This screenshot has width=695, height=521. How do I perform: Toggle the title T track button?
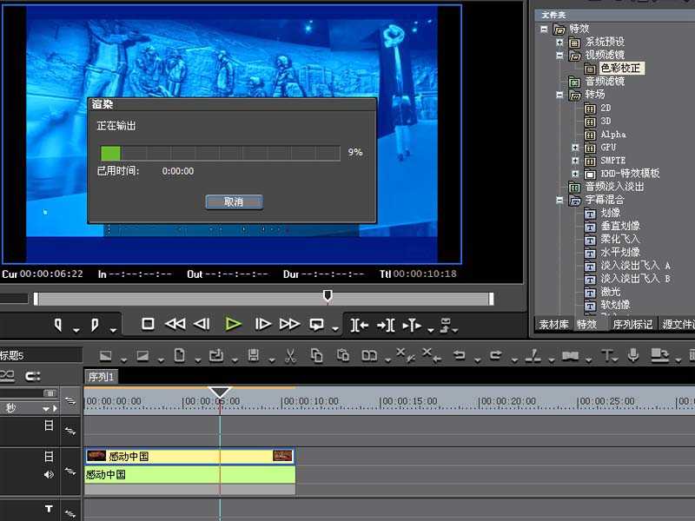coord(50,509)
